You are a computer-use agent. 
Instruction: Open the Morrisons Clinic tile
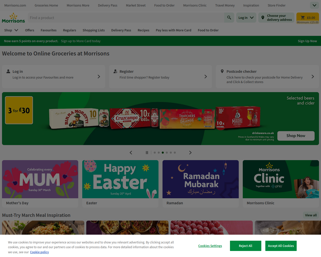(x=281, y=184)
